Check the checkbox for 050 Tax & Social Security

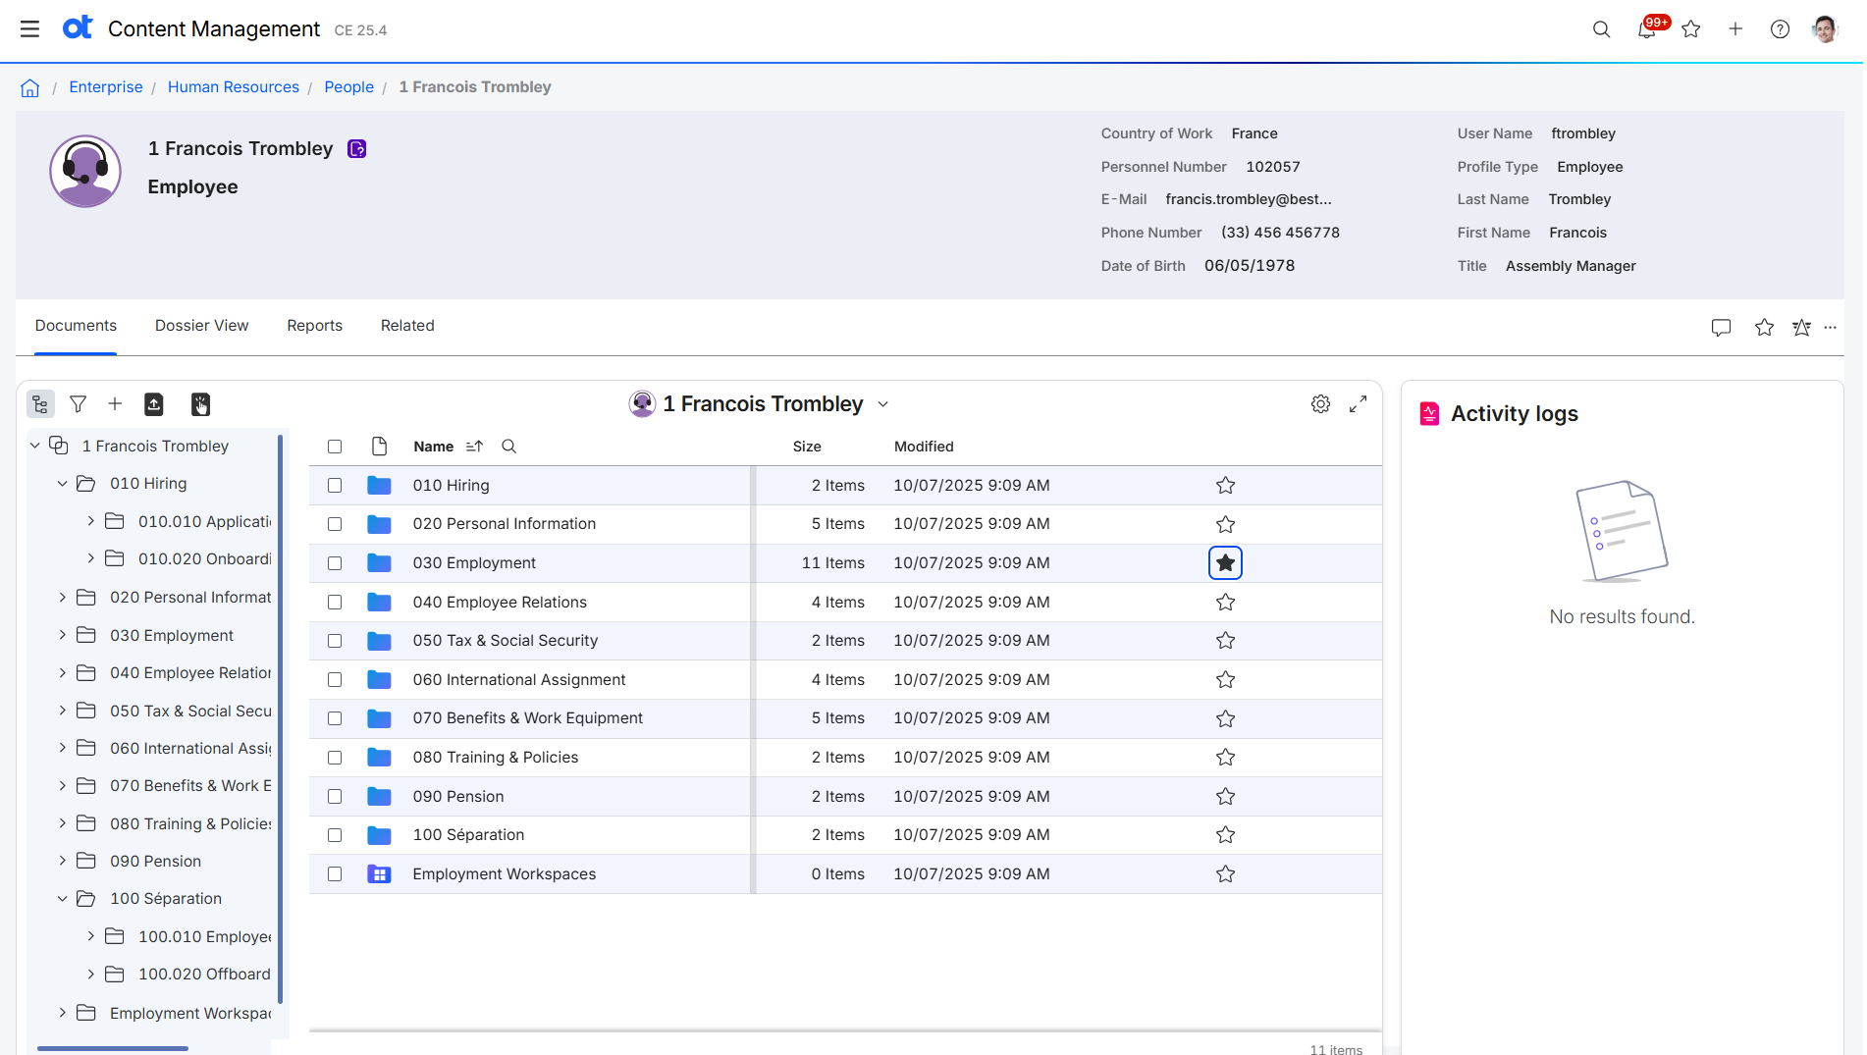click(335, 640)
